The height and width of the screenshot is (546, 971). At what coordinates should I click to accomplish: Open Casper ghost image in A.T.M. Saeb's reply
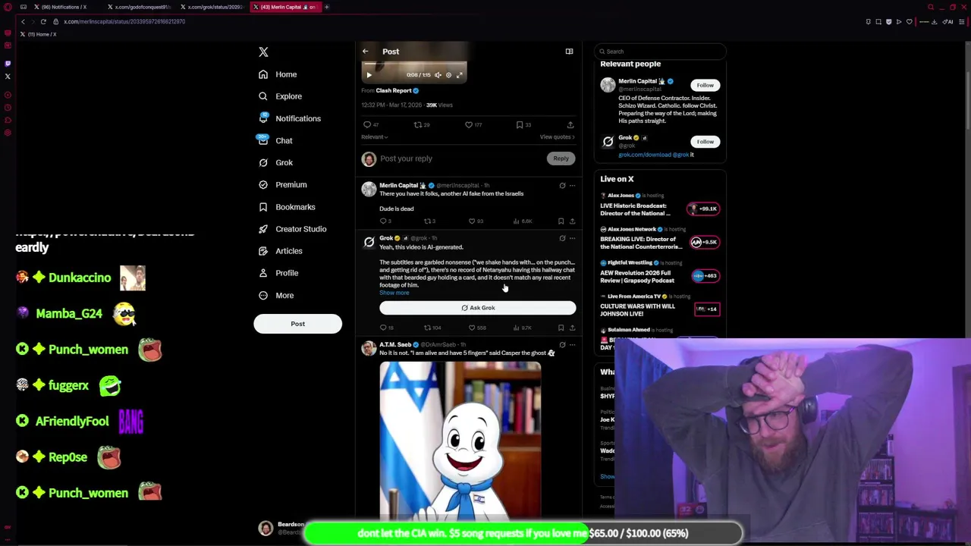460,440
